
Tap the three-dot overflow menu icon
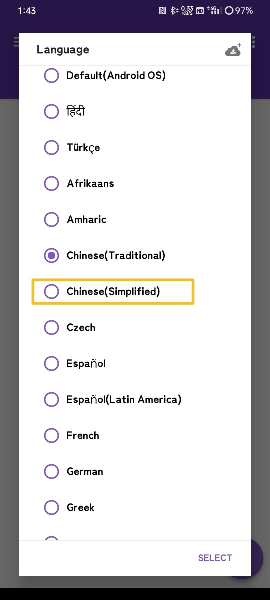point(253,42)
